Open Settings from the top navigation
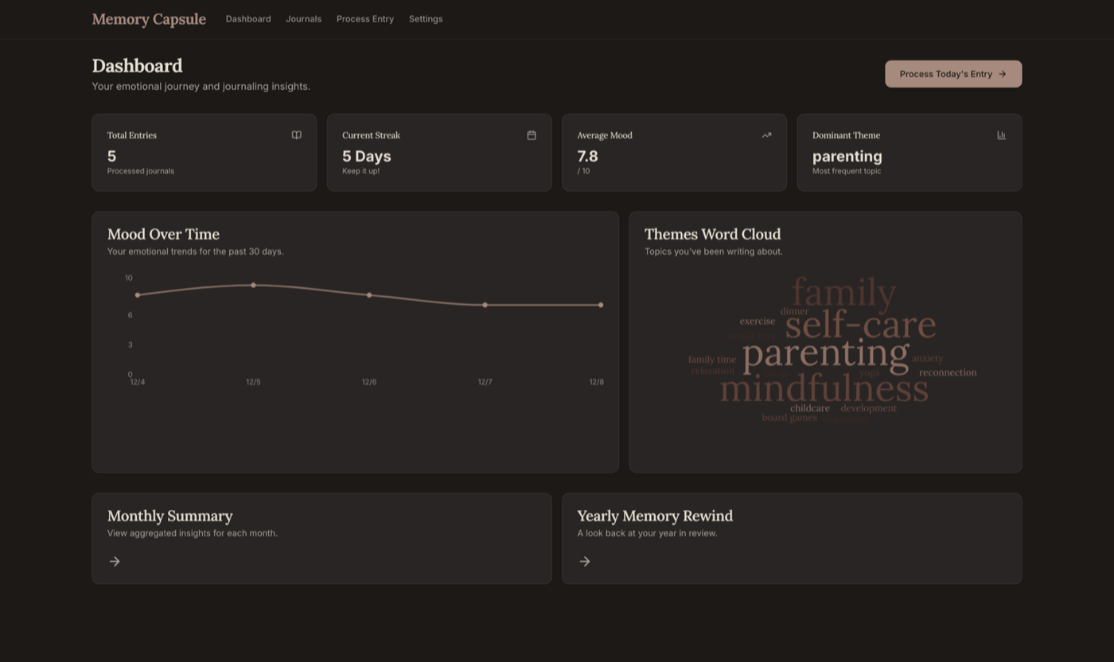1114x662 pixels. click(x=426, y=19)
